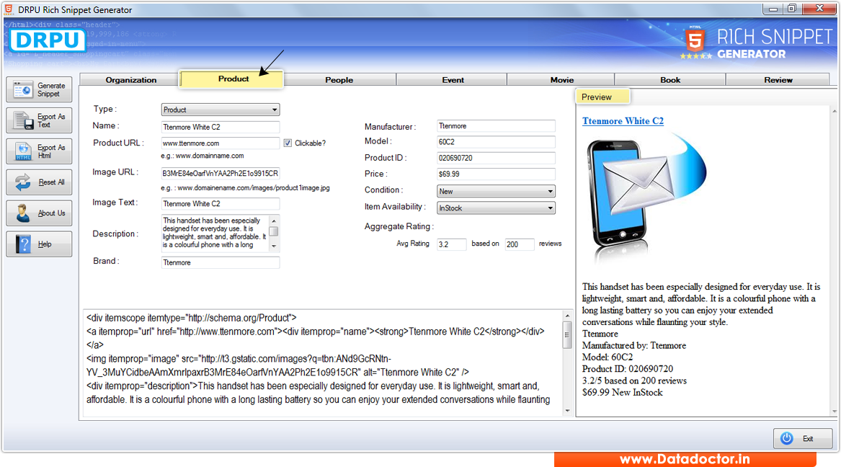Click the Model input field

(x=496, y=142)
